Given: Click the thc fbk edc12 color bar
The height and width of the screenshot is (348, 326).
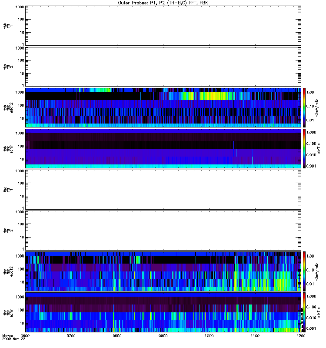Looking at the screenshot, I should [x=304, y=271].
